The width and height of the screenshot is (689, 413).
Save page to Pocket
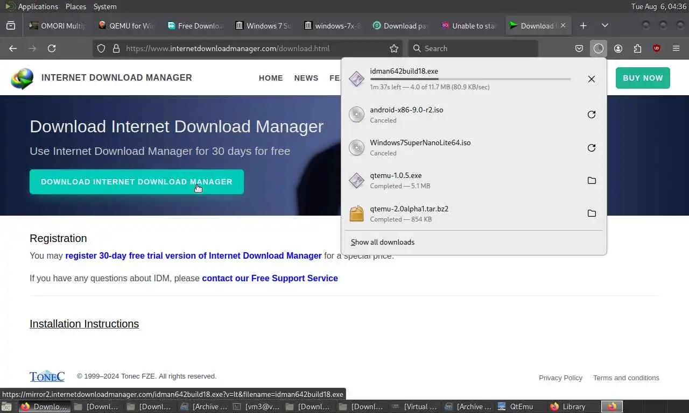[579, 48]
